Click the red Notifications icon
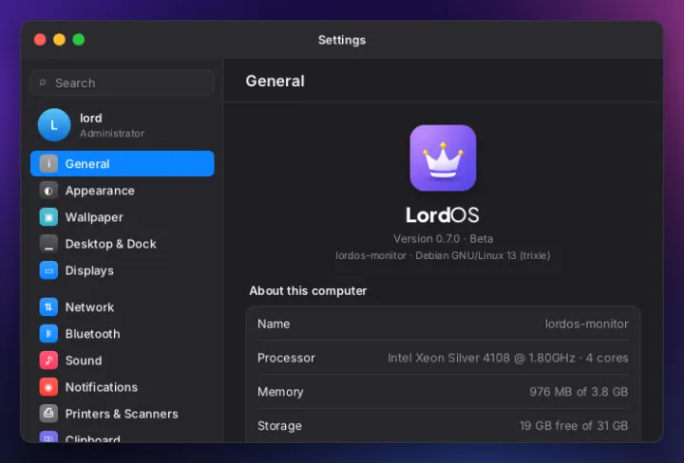 (x=48, y=387)
